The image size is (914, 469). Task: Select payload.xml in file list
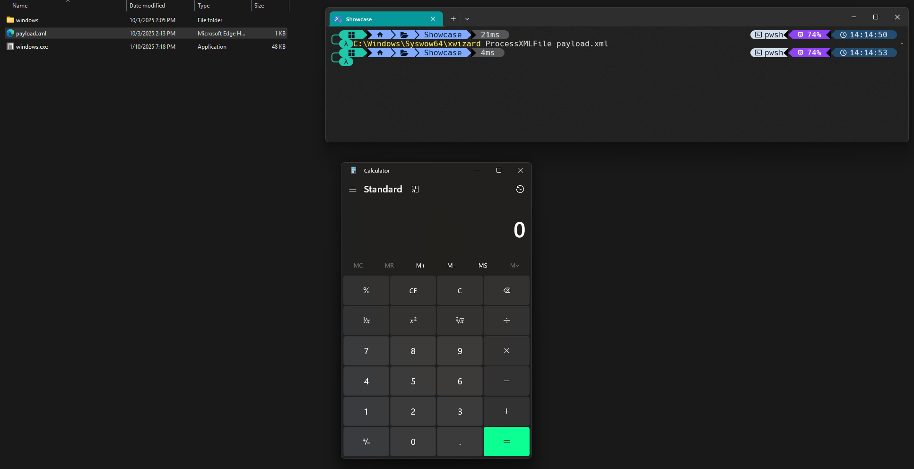31,34
